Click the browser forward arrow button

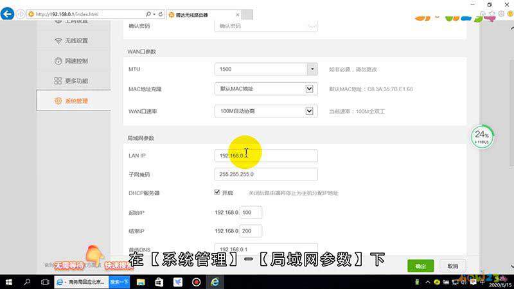(21, 14)
